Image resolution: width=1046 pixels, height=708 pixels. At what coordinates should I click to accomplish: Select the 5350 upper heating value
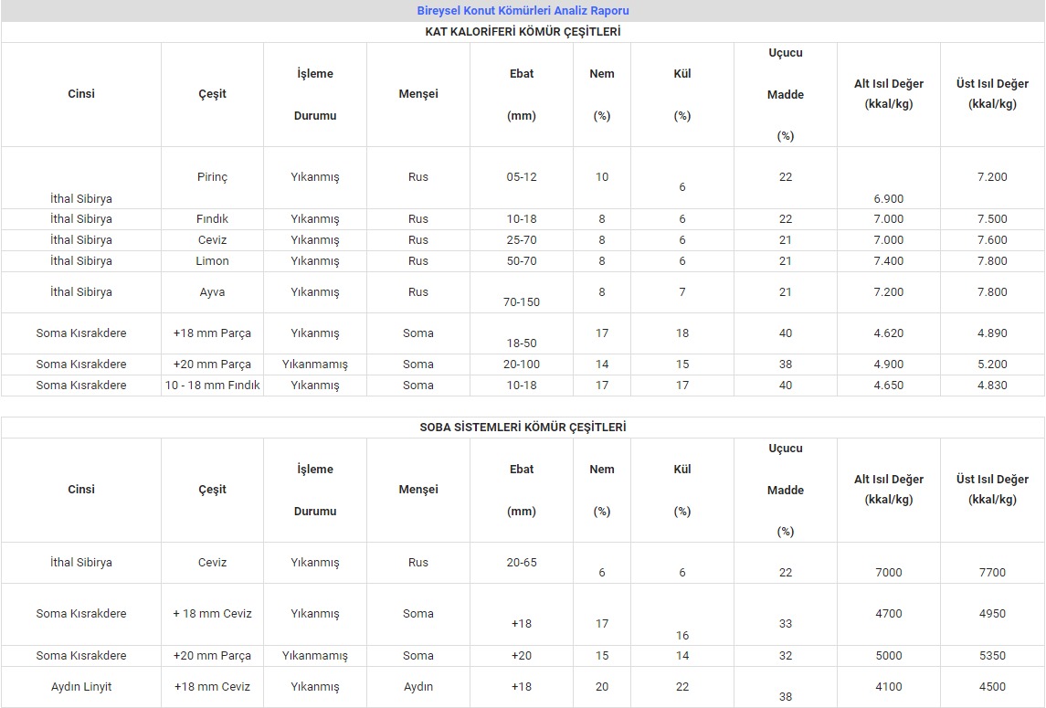(x=992, y=655)
